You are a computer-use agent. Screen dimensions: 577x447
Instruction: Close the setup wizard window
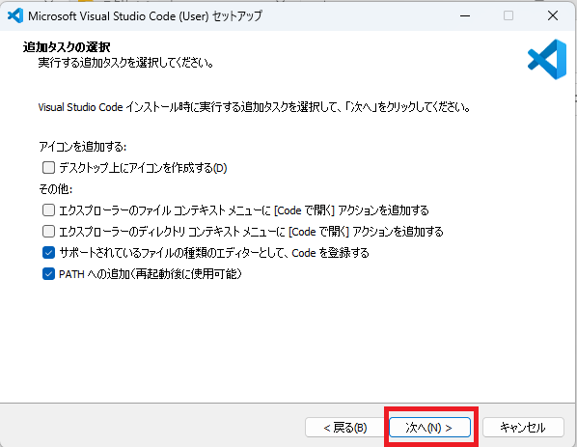553,15
